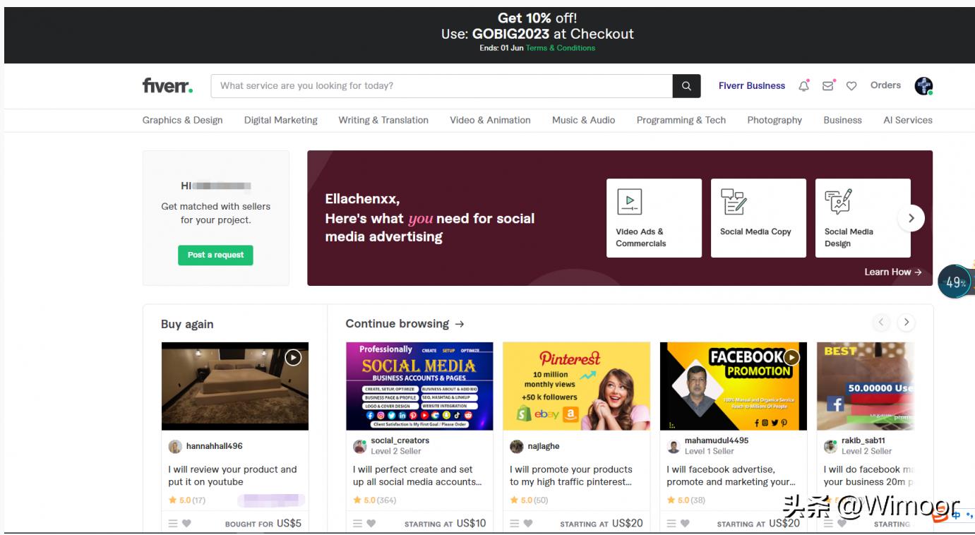Click Learn How link in banner
The height and width of the screenshot is (535, 975).
[893, 272]
